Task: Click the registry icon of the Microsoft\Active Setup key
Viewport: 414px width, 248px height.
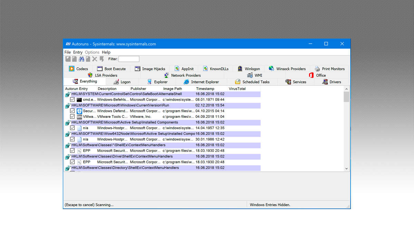Action: click(x=68, y=122)
